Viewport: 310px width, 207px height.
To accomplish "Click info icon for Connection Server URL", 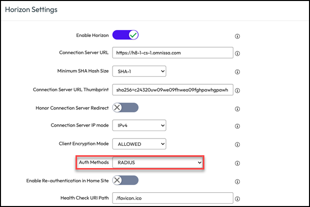I will pos(237,53).
